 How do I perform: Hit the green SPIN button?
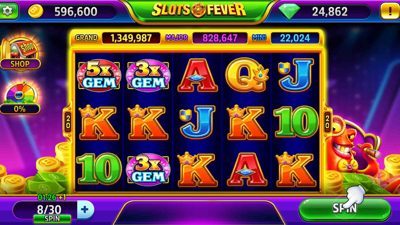(x=345, y=209)
